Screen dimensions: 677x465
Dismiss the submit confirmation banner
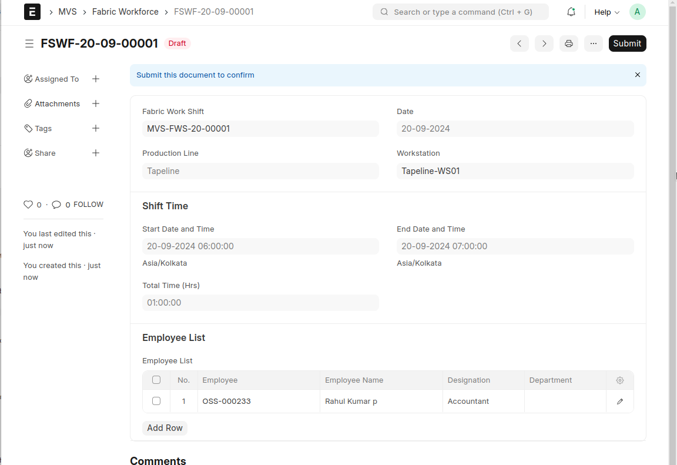[637, 75]
